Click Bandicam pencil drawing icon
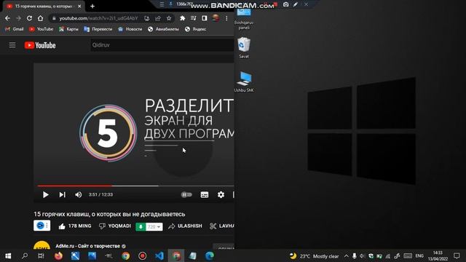The width and height of the screenshot is (466, 262). [296, 4]
